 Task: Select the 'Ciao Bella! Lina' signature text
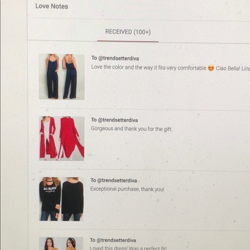pyautogui.click(x=233, y=69)
